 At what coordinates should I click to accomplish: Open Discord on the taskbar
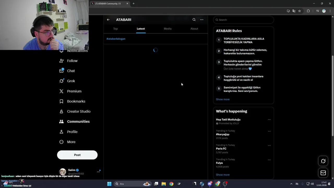(x=210, y=184)
